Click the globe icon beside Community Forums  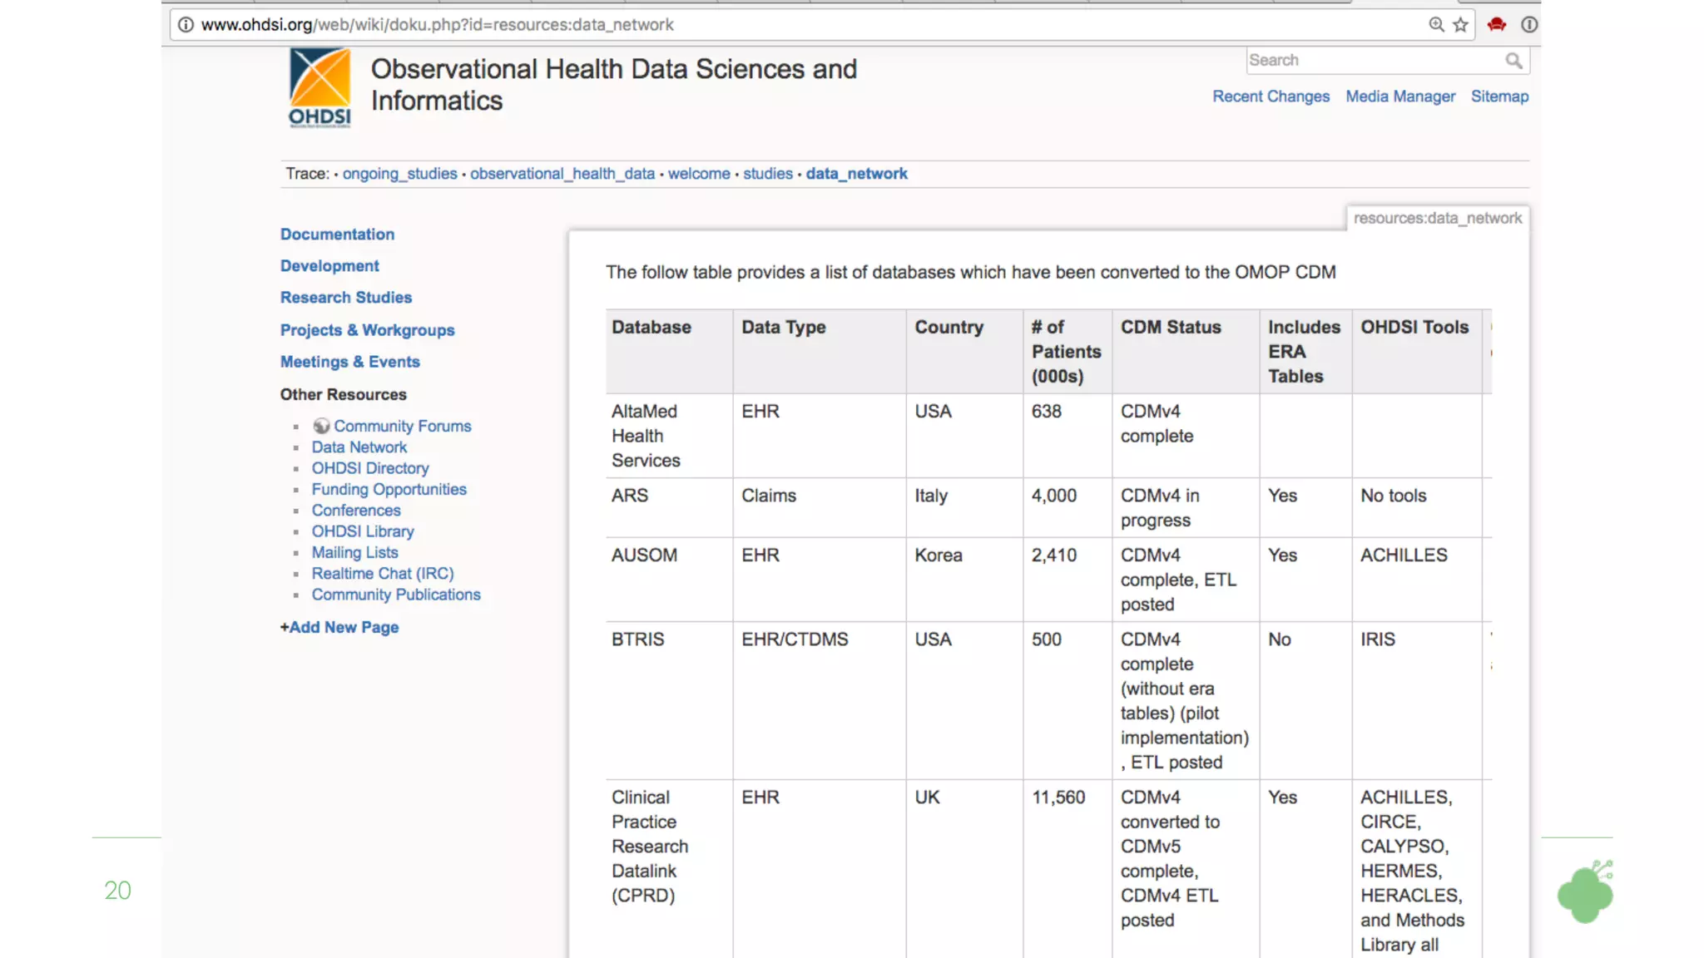coord(321,426)
